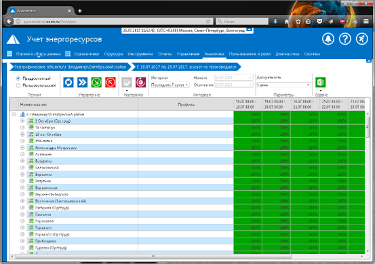The image size is (375, 264).
Task: Collapse the root Октябрьский район tree node
Action: coord(14,114)
